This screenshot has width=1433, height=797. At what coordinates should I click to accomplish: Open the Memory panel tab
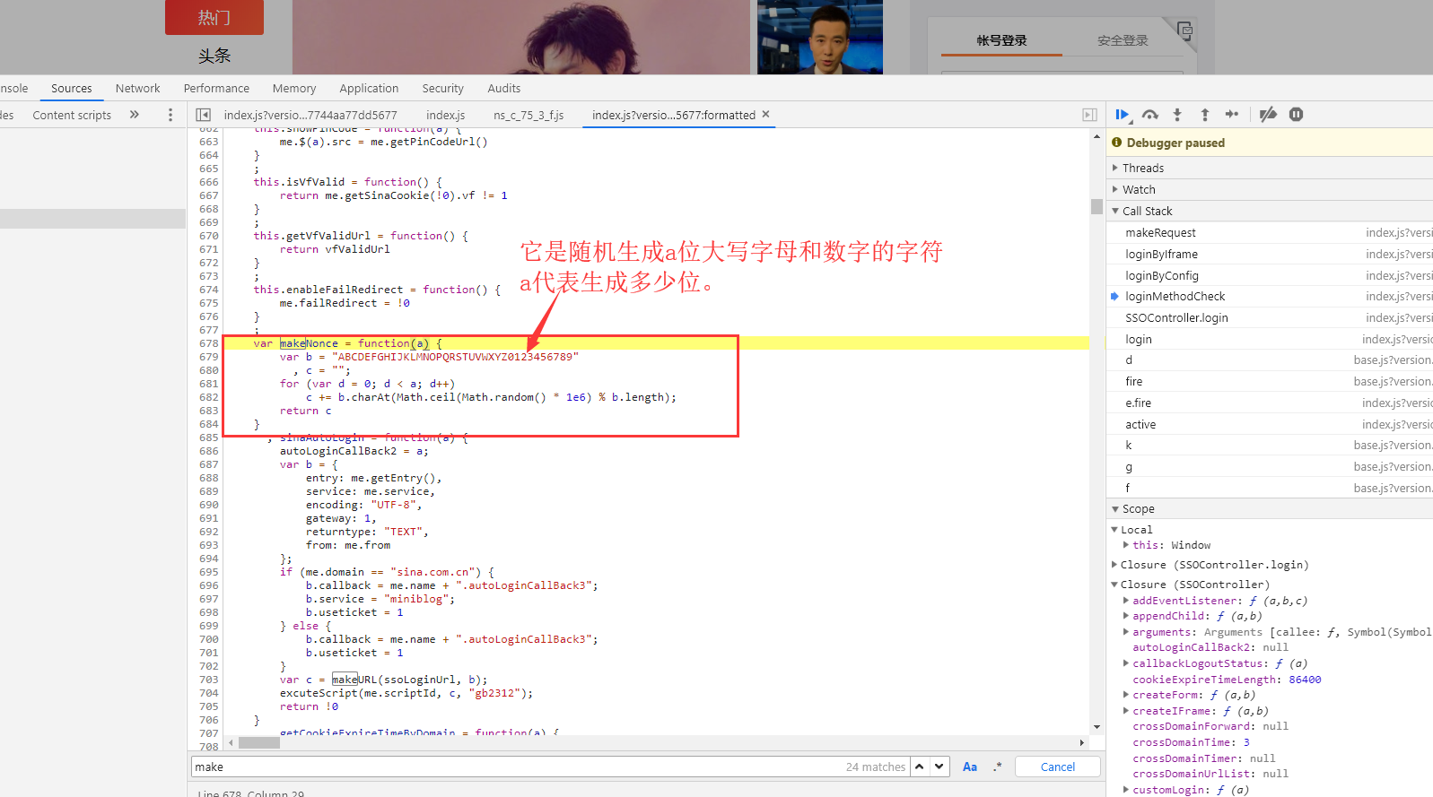point(294,88)
